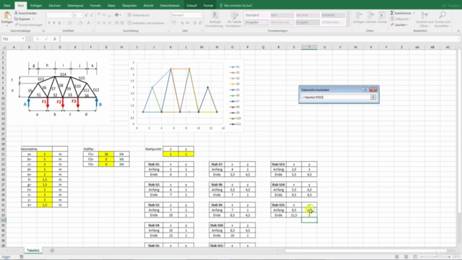Switch to Entwurf chart tab
This screenshot has width=462, height=260.
tap(192, 6)
